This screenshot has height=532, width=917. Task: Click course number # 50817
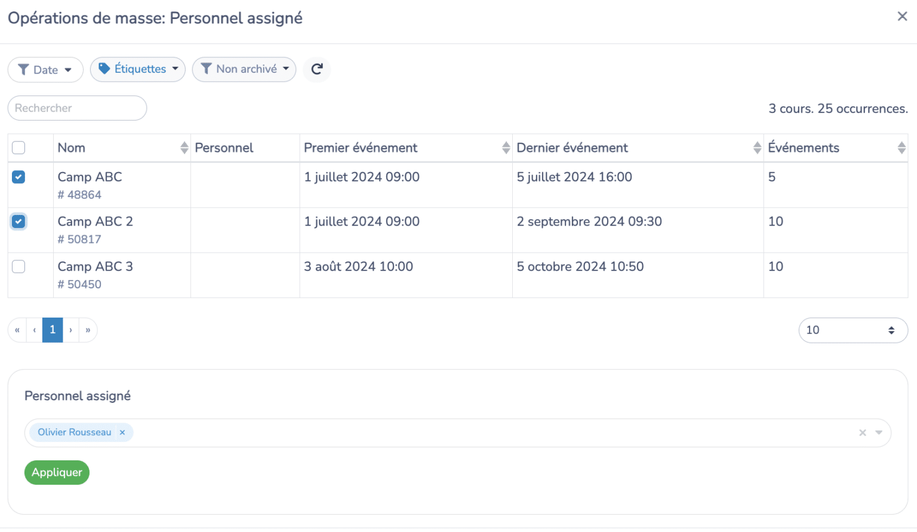(x=79, y=239)
